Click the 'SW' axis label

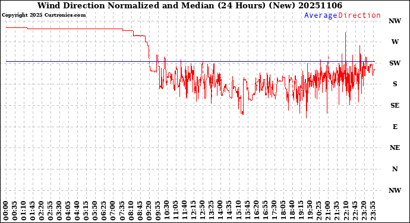coord(395,63)
